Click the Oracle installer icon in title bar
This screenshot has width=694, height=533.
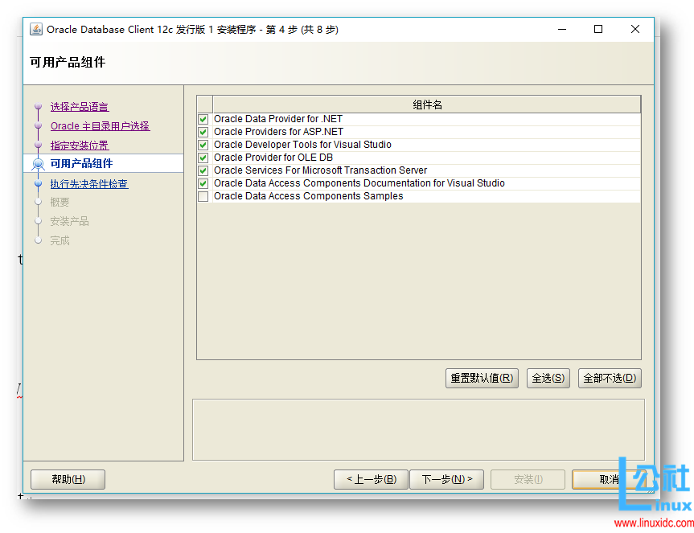coord(35,29)
